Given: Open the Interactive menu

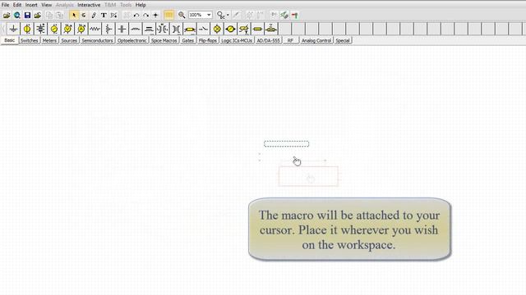Looking at the screenshot, I should tap(89, 5).
